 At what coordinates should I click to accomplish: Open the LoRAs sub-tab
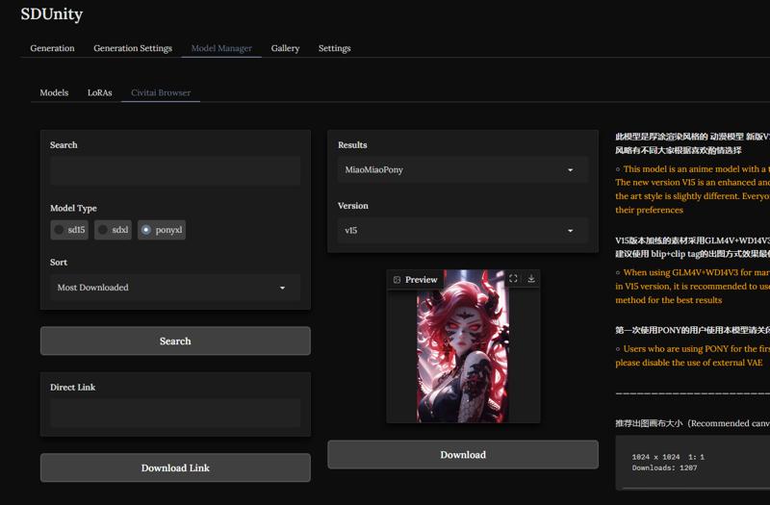(x=100, y=92)
